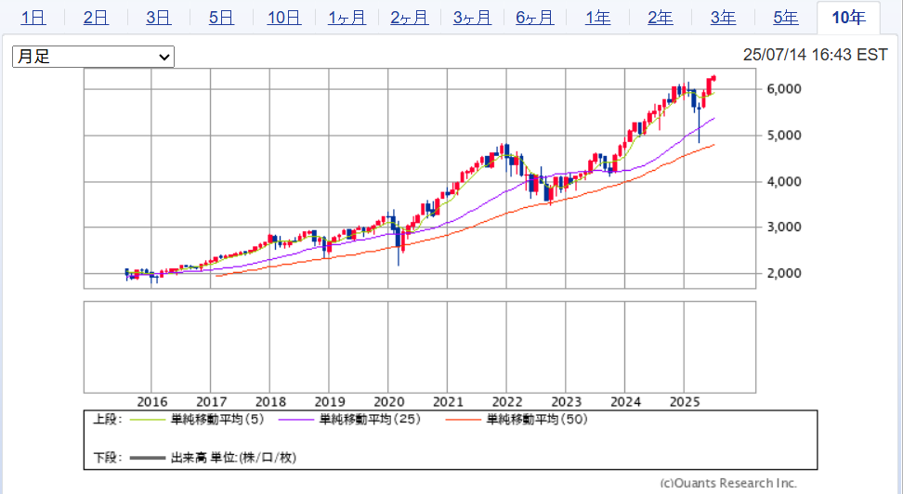Screen dimensions: 903x494
Task: Open the 月足 candle interval dropdown
Action: point(93,57)
